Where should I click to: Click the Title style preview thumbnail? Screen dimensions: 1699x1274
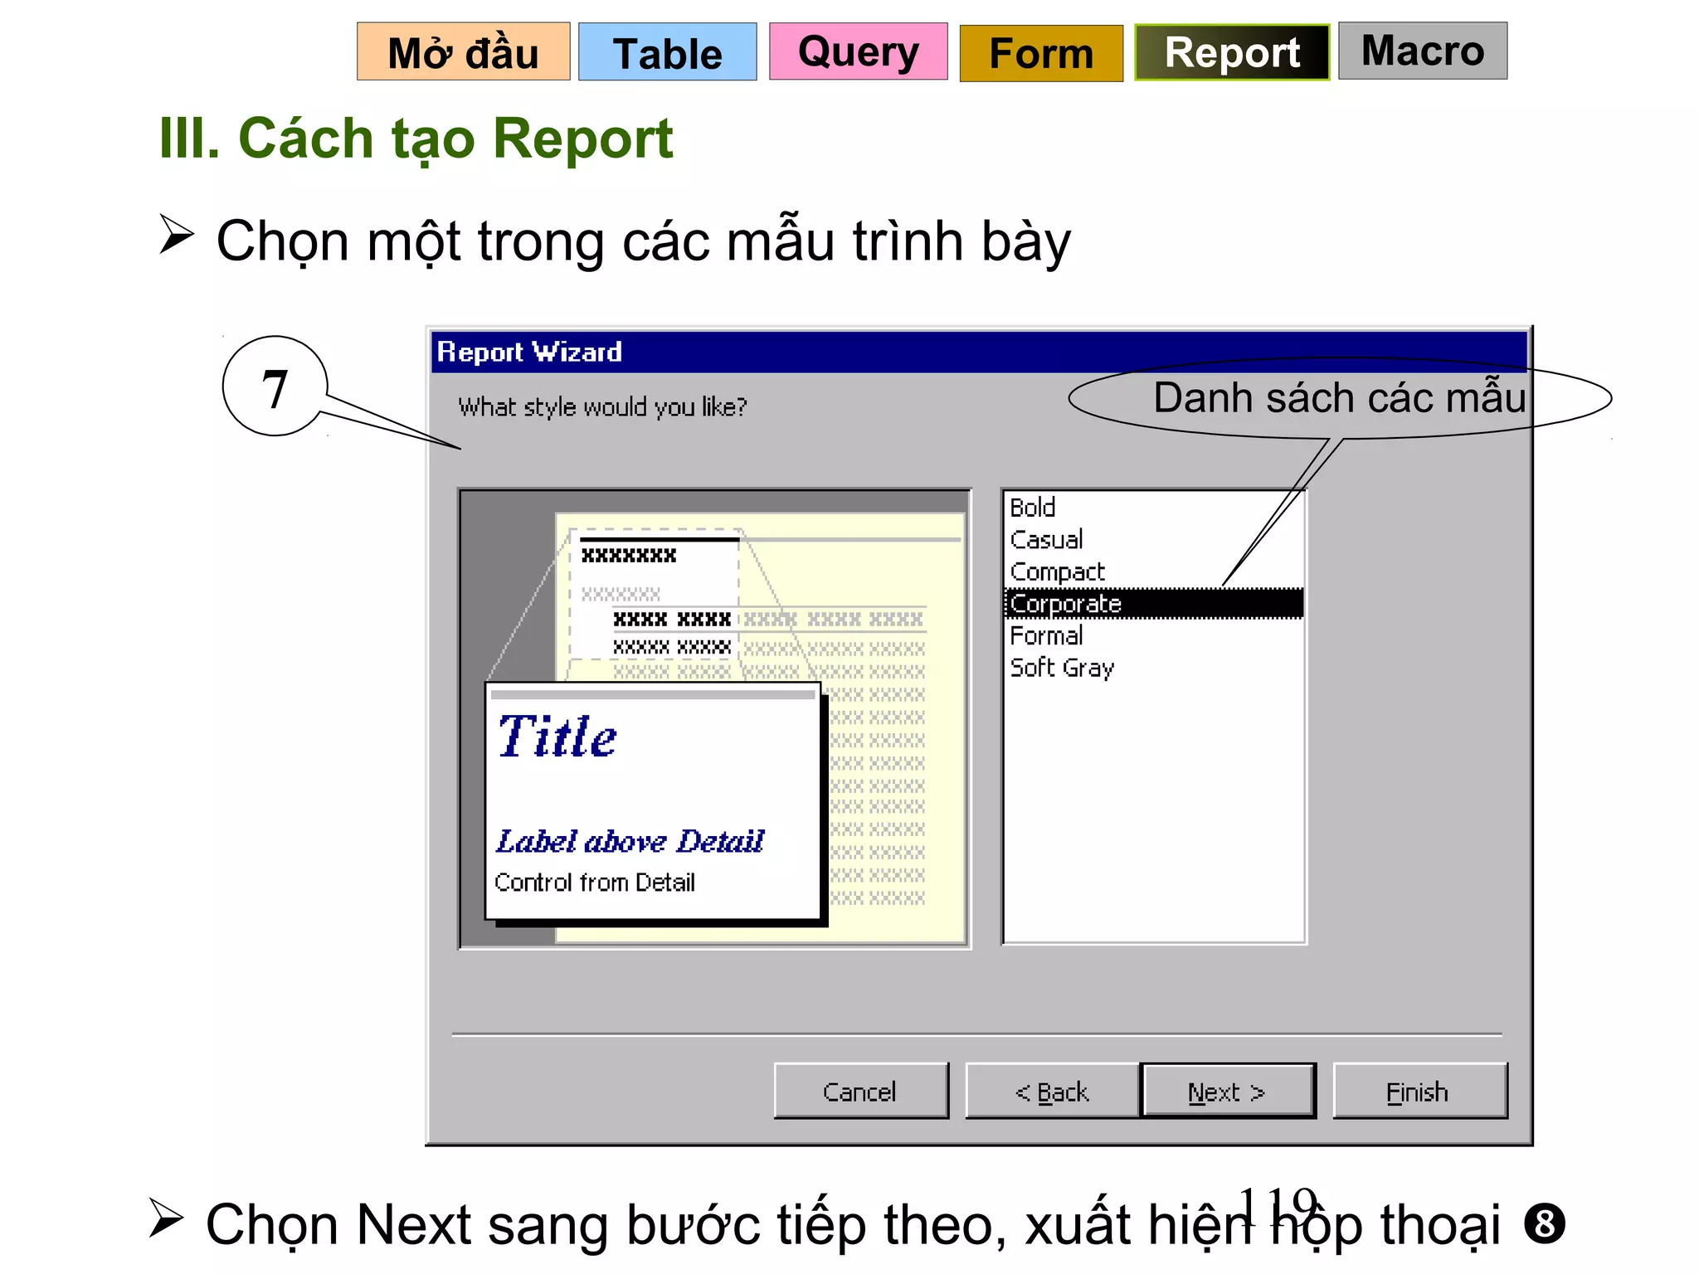pos(653,801)
